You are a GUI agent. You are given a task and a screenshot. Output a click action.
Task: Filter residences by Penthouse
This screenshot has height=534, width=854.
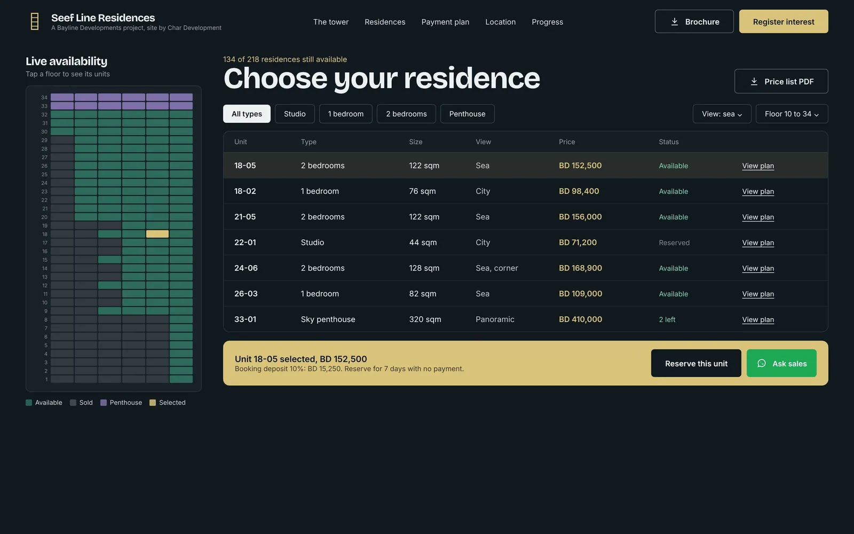(467, 114)
